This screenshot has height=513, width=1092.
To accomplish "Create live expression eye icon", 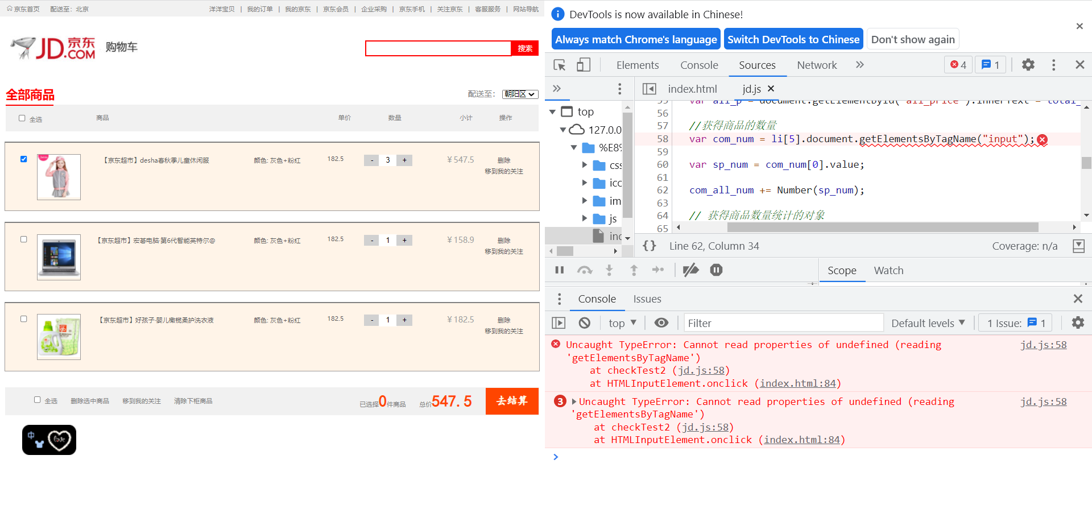I will 661,323.
